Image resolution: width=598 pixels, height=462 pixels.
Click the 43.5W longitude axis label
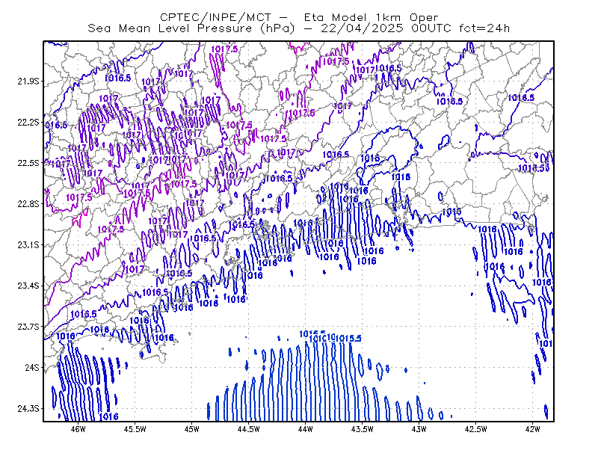(362, 429)
